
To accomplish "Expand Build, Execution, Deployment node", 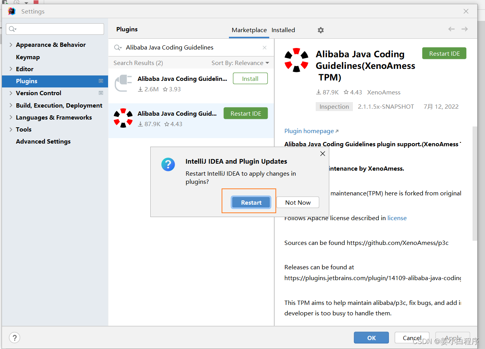I will pyautogui.click(x=10, y=105).
